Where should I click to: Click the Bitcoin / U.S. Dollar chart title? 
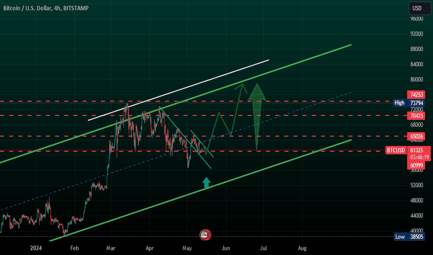coord(46,8)
